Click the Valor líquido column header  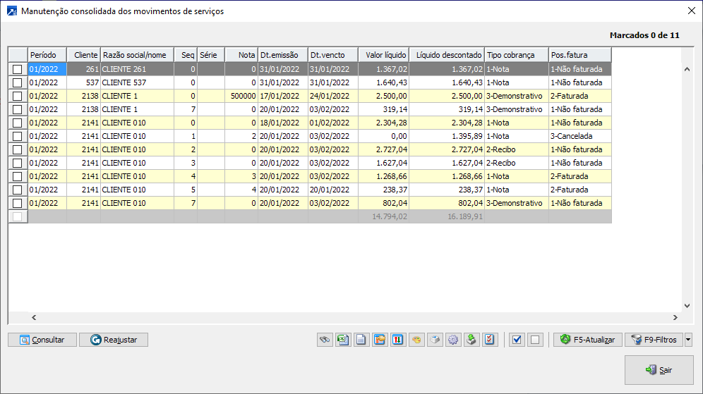tap(383, 55)
